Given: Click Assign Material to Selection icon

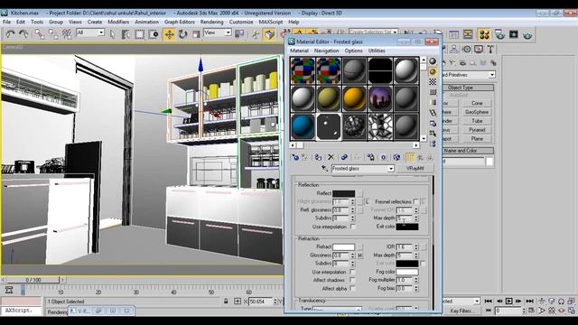Looking at the screenshot, I should click(318, 157).
